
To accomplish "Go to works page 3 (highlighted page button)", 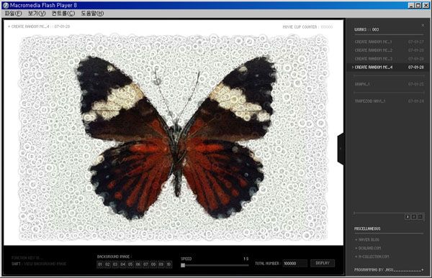I will click(x=408, y=217).
